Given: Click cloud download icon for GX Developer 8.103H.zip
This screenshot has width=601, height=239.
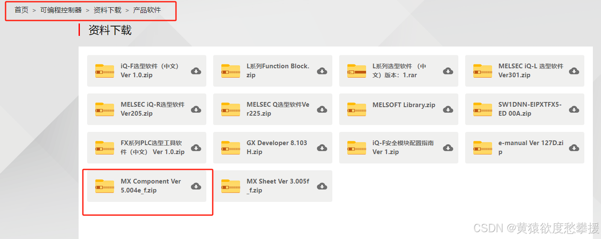Looking at the screenshot, I should pyautogui.click(x=322, y=148).
